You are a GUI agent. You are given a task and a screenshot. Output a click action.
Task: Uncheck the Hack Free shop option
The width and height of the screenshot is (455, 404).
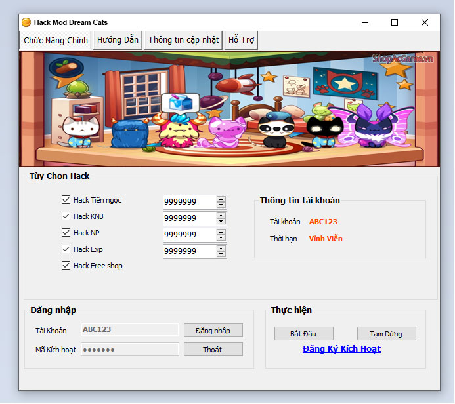(x=66, y=266)
